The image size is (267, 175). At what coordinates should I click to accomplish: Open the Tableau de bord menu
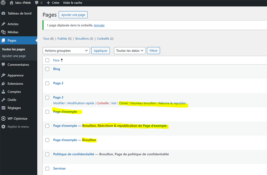[19, 13]
